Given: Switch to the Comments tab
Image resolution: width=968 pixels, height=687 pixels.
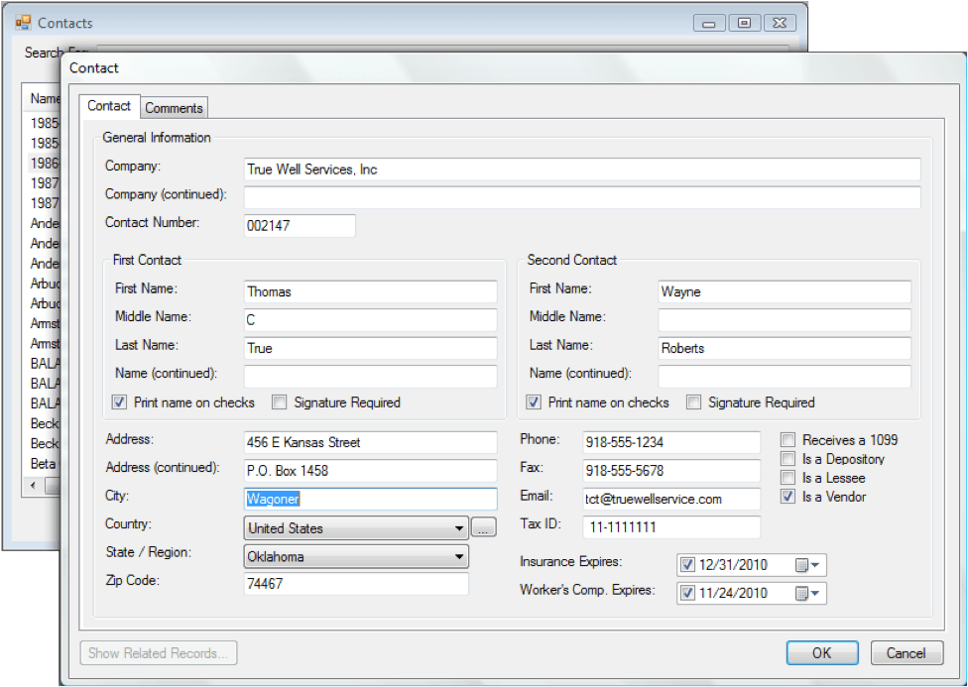Looking at the screenshot, I should tap(174, 108).
